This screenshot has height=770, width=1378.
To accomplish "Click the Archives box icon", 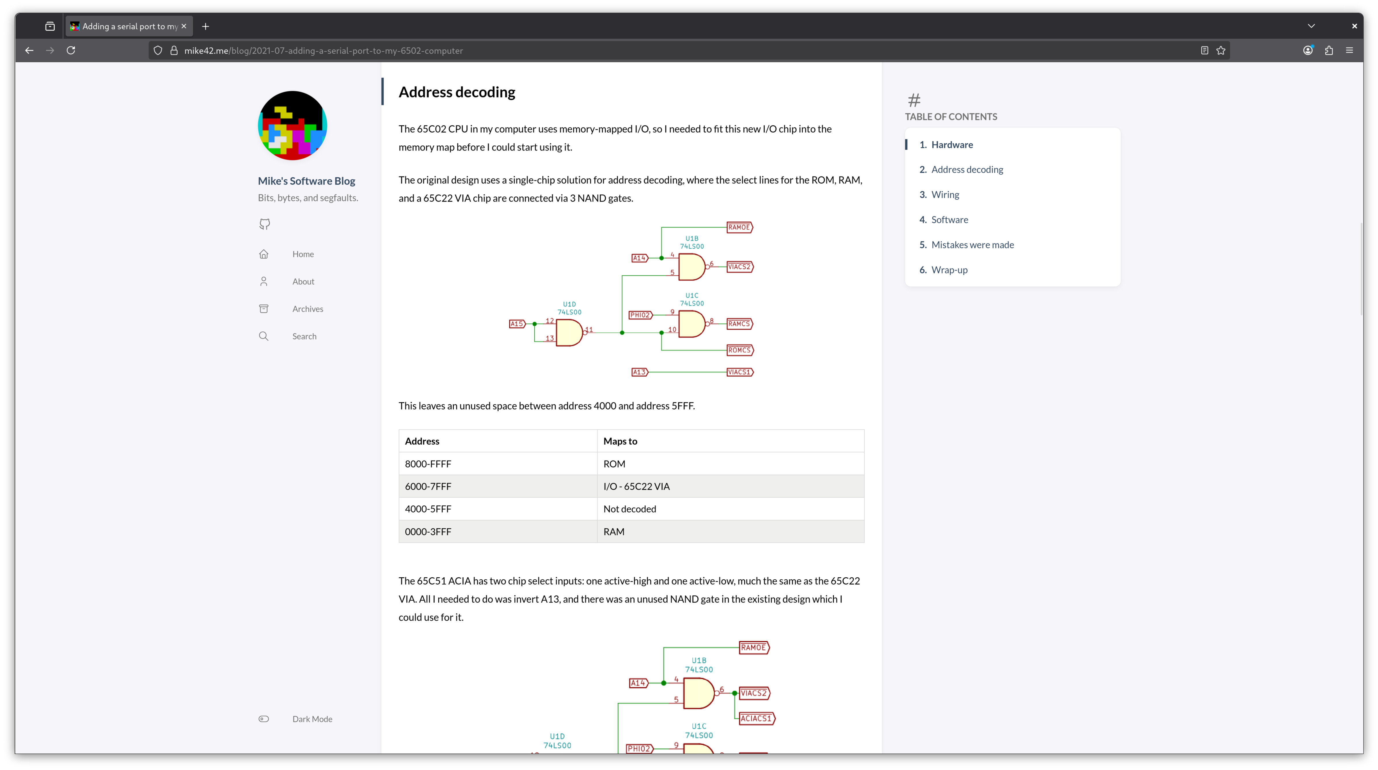I will tap(264, 309).
